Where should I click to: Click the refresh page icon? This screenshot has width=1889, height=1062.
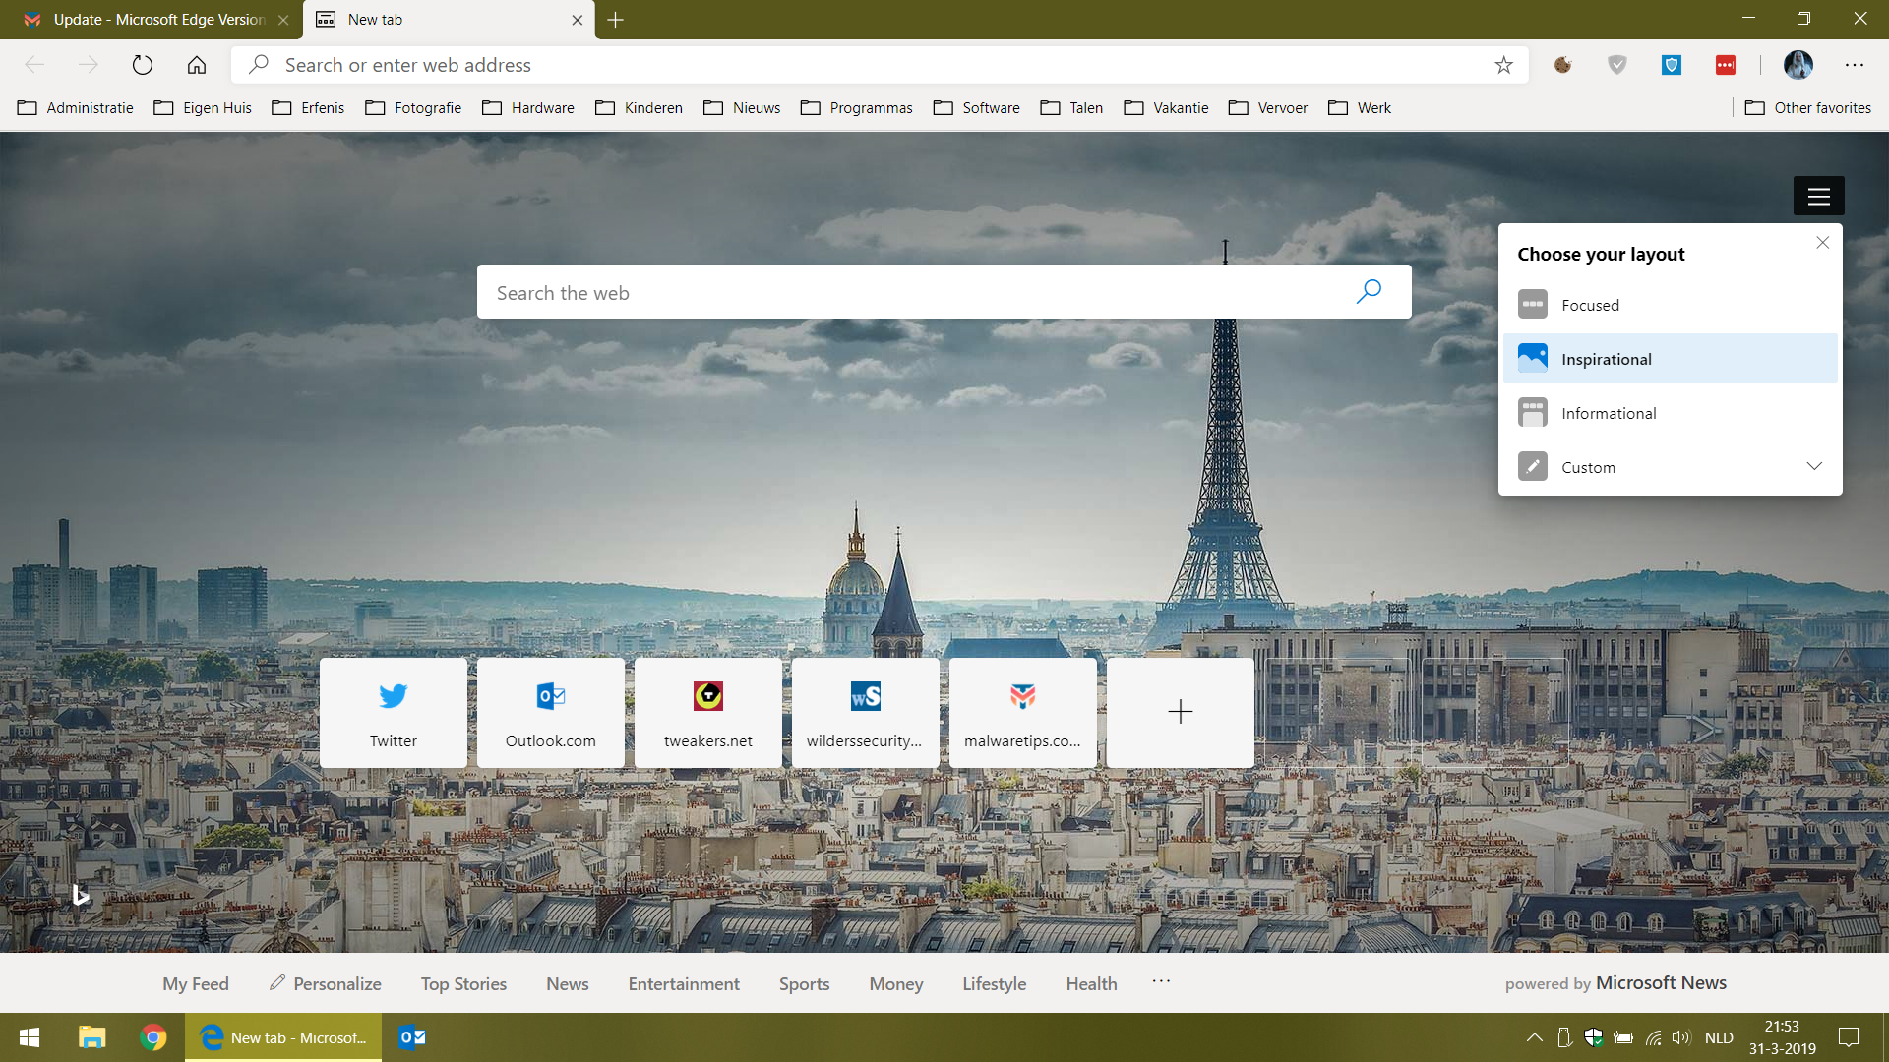tap(143, 65)
